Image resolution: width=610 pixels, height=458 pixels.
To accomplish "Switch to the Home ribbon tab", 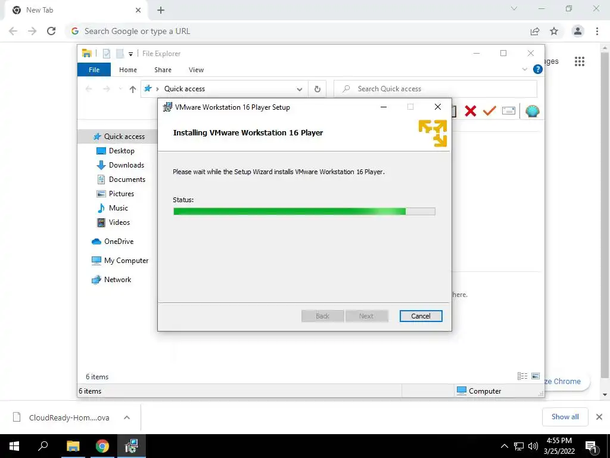I will point(128,70).
